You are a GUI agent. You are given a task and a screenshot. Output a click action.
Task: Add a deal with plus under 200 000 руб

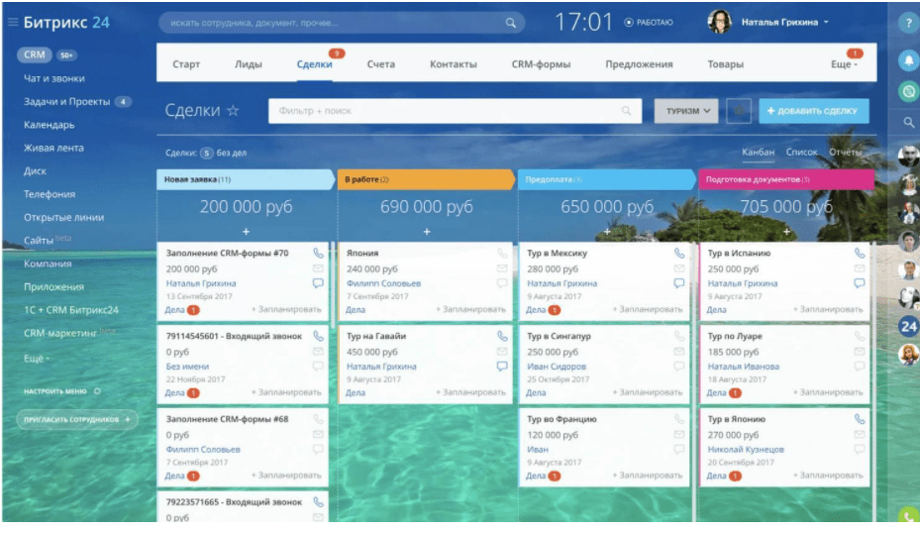click(246, 232)
